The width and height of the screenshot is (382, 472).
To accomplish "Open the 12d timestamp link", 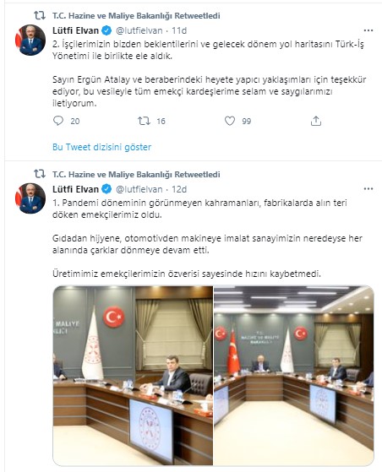I will tap(179, 189).
